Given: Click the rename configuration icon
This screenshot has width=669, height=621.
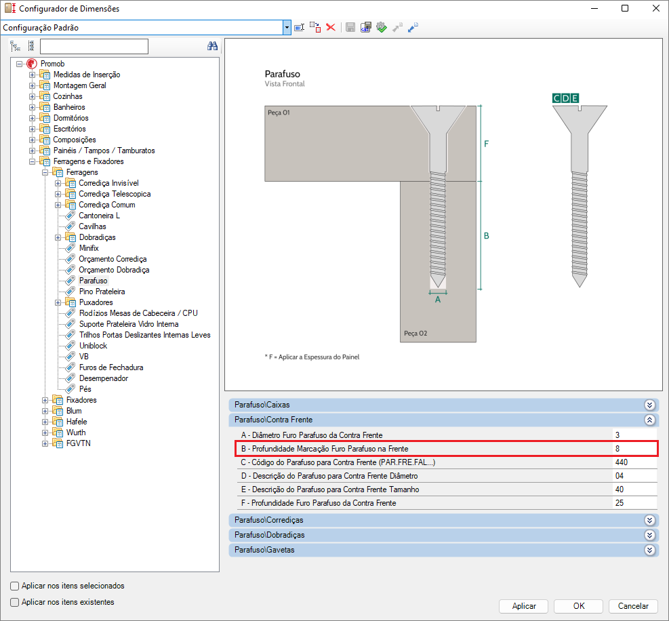Looking at the screenshot, I should pyautogui.click(x=299, y=27).
